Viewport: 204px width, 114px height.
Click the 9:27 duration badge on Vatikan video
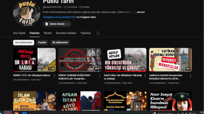(x=188, y=69)
